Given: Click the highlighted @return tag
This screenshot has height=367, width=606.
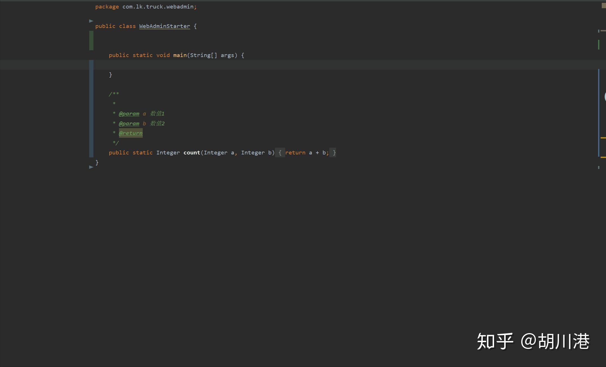Looking at the screenshot, I should (131, 133).
